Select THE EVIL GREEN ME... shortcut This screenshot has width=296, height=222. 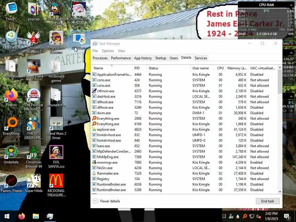point(34,128)
